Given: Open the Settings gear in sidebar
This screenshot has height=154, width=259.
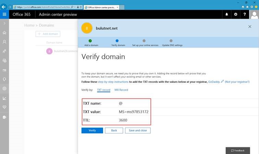Looking at the screenshot, I should 4,89.
